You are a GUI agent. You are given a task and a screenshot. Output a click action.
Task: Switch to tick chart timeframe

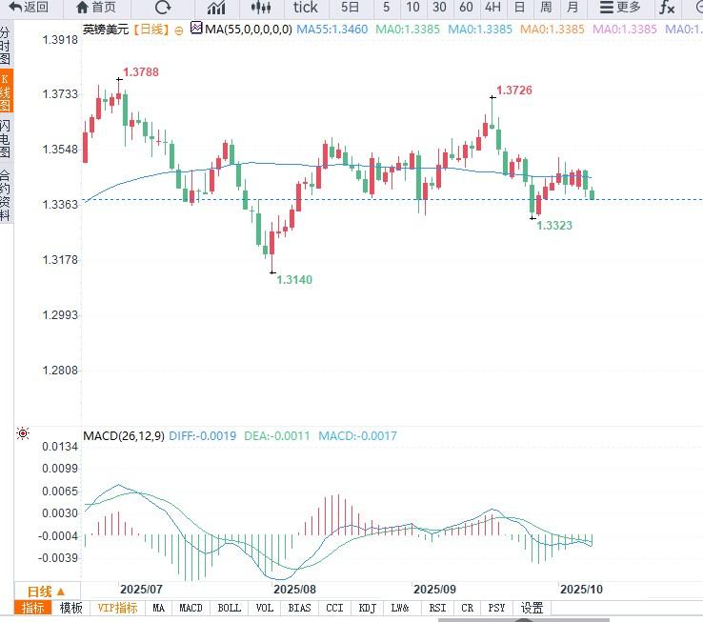tap(306, 8)
